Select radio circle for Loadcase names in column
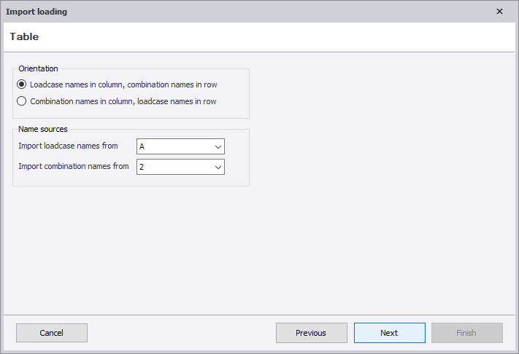Screen dimensions: 519x354 click(22, 84)
